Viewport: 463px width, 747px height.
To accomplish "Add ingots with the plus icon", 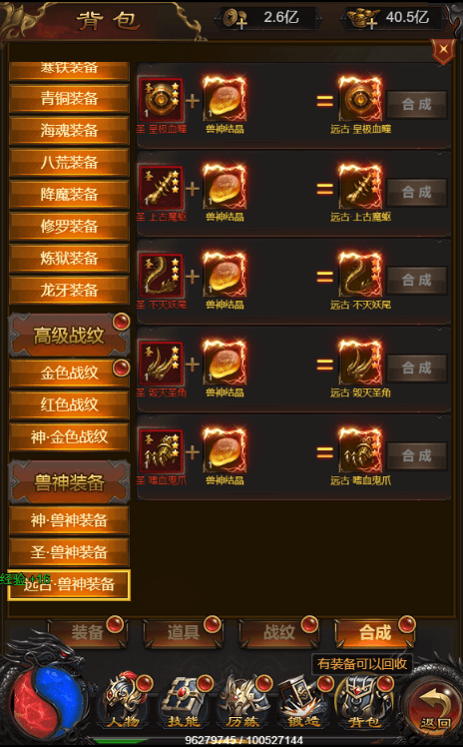I will coord(363,19).
